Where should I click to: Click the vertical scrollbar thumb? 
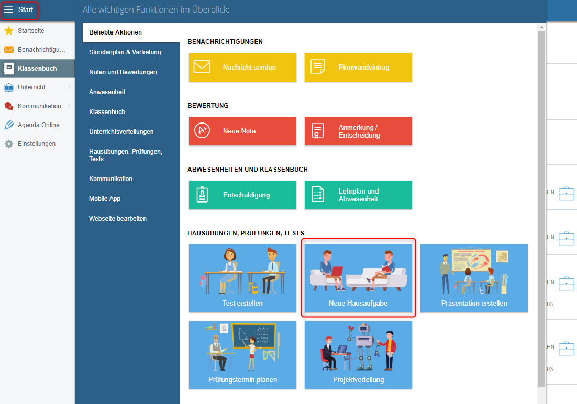(x=541, y=209)
